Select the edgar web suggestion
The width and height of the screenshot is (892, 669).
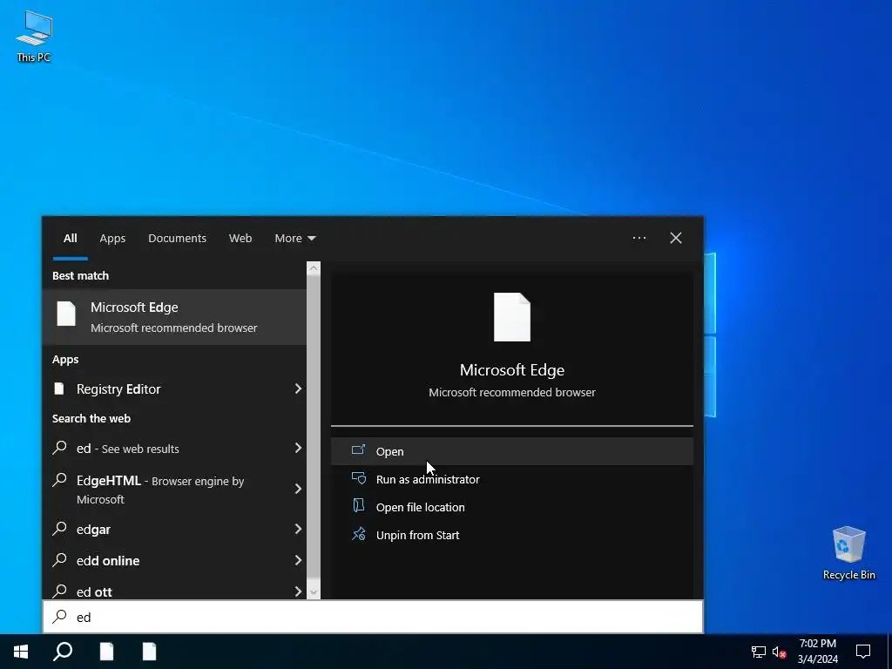tap(174, 529)
